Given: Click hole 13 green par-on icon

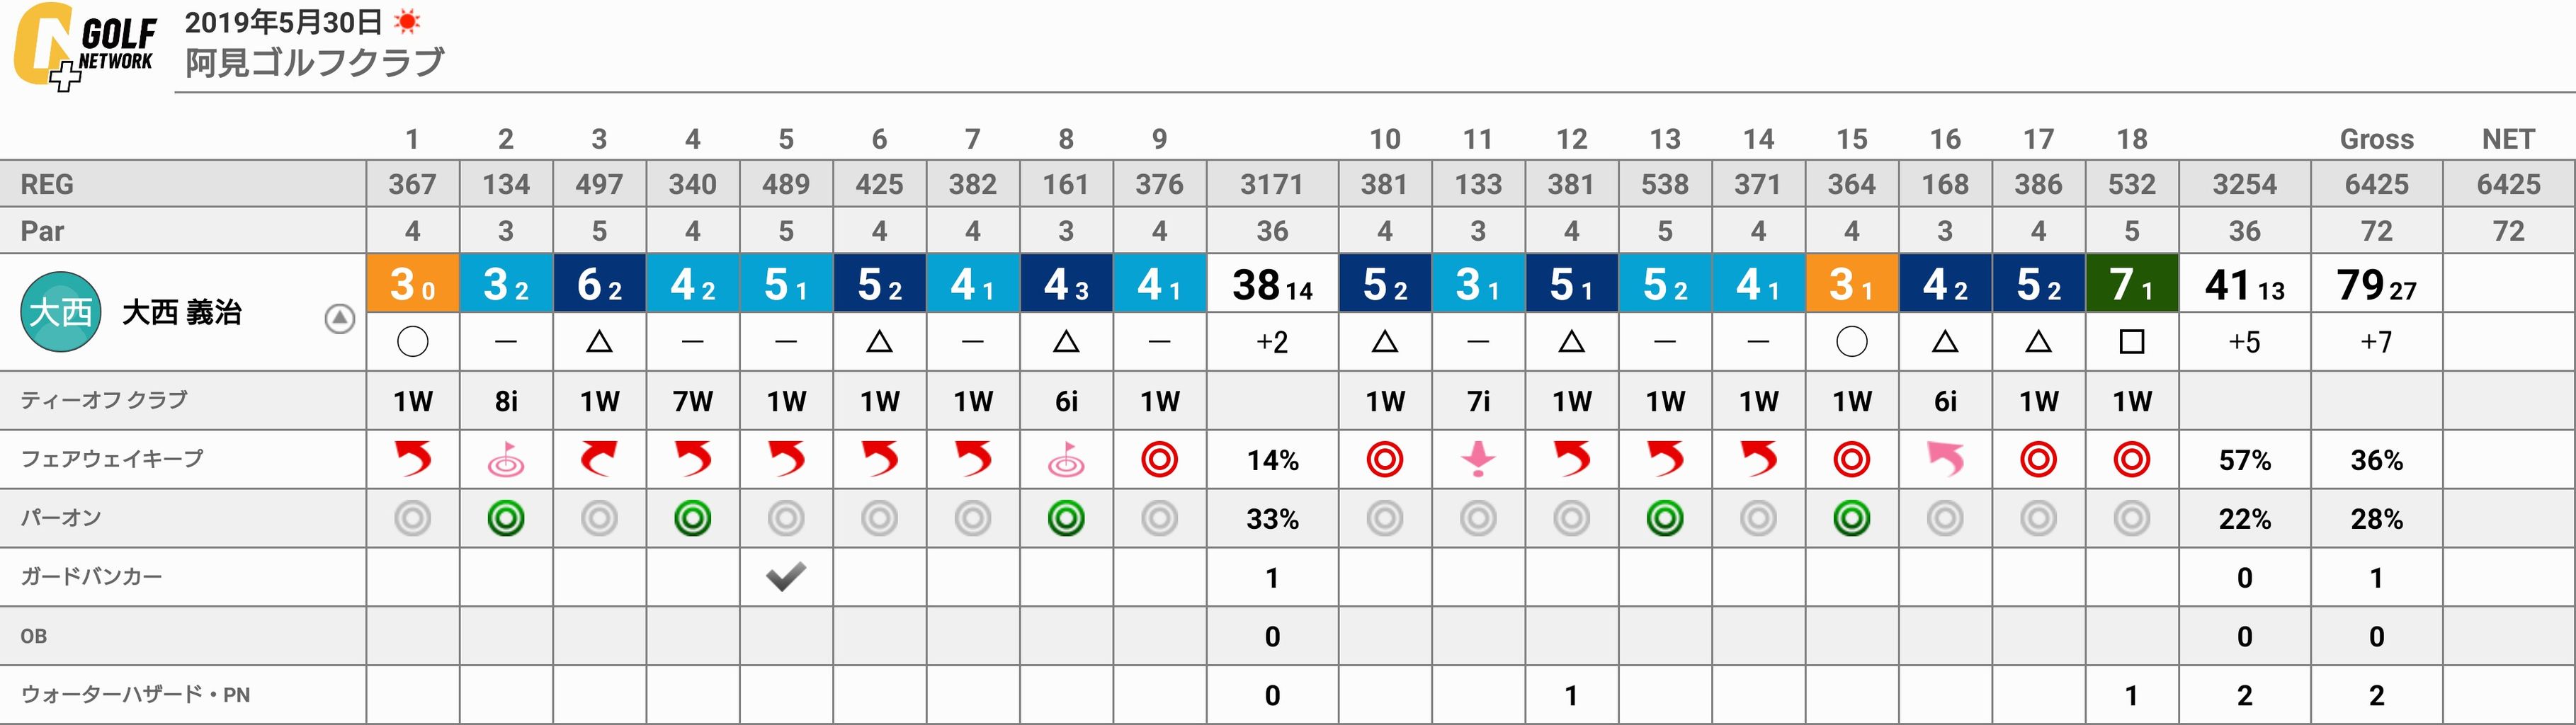Looking at the screenshot, I should [1665, 518].
